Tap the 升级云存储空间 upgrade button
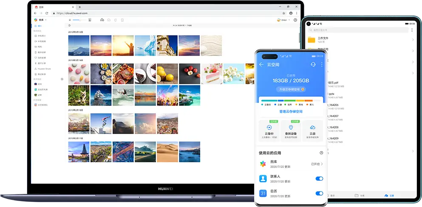The width and height of the screenshot is (422, 207). 291,90
